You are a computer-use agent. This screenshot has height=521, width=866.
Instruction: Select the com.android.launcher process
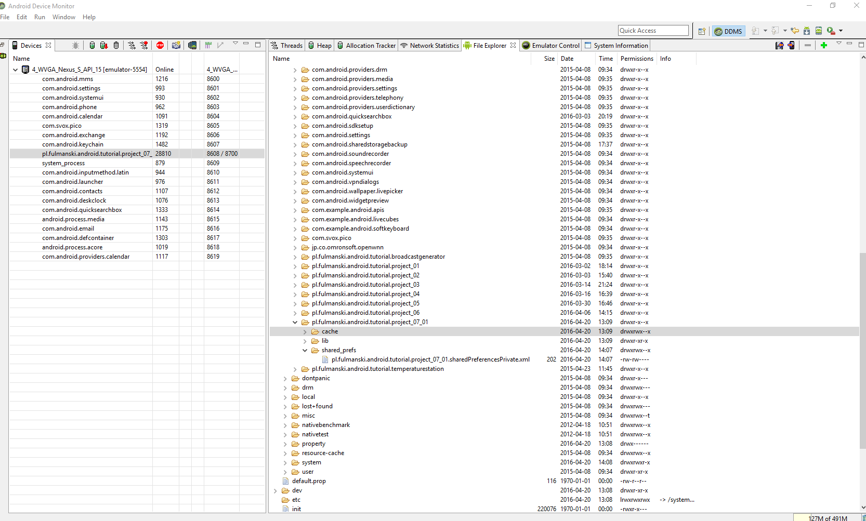(x=73, y=182)
